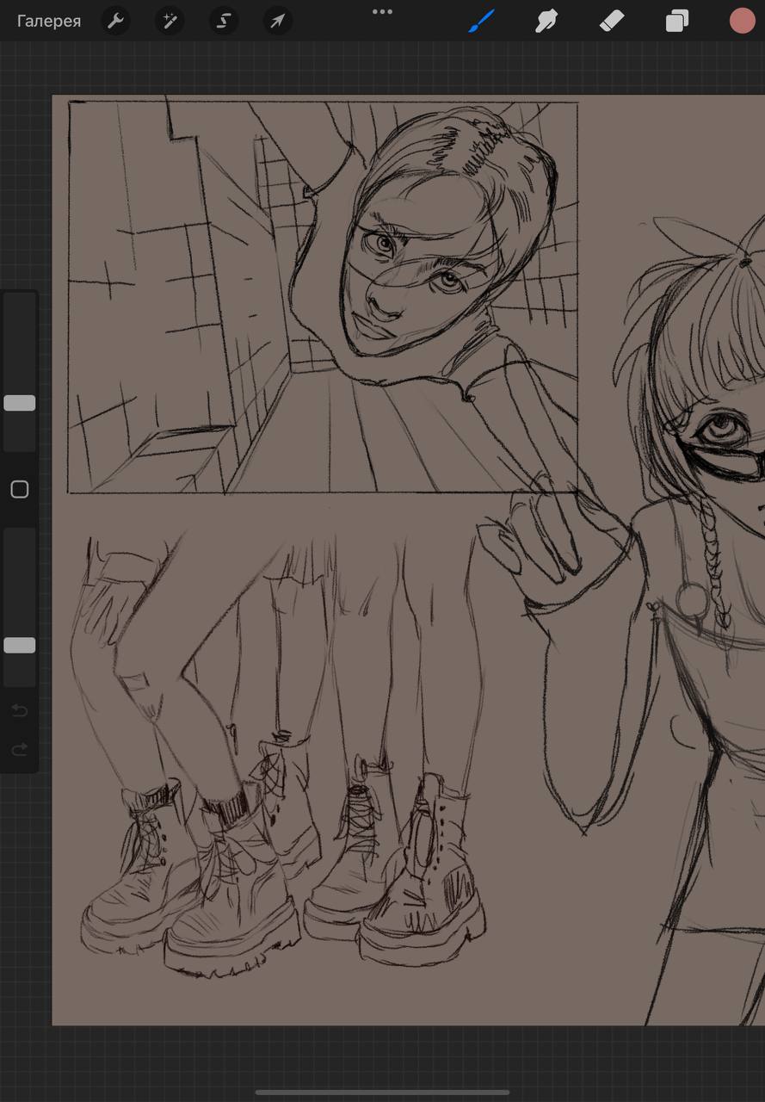765x1102 pixels.
Task: Tap the square Modify eyedropper button
Action: pyautogui.click(x=20, y=490)
